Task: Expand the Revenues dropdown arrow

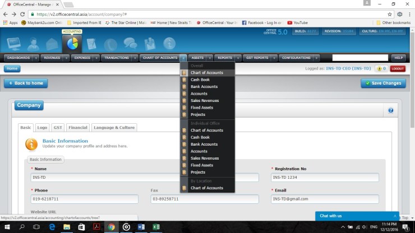Action: [x=66, y=58]
